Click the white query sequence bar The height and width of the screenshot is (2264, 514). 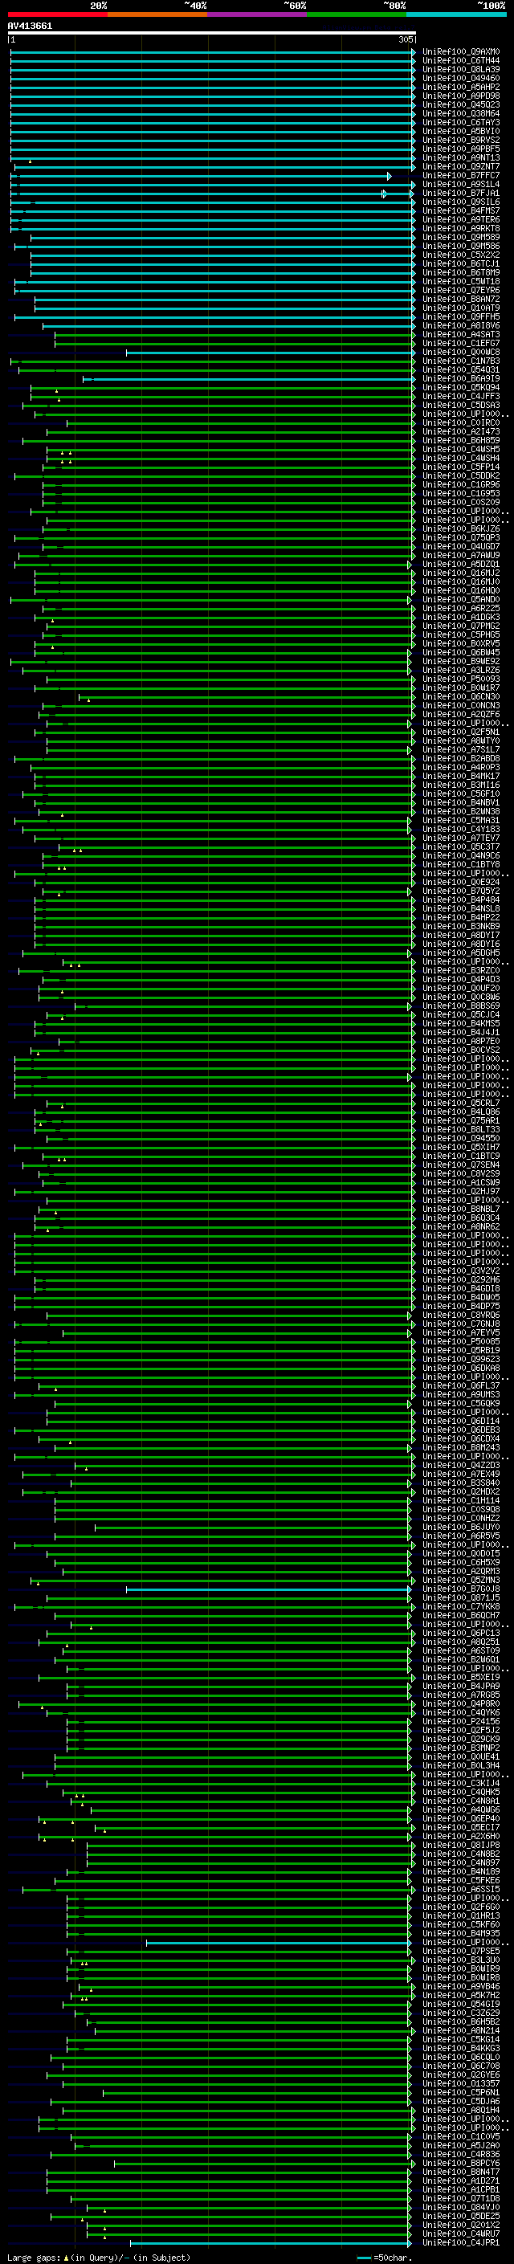click(x=212, y=32)
